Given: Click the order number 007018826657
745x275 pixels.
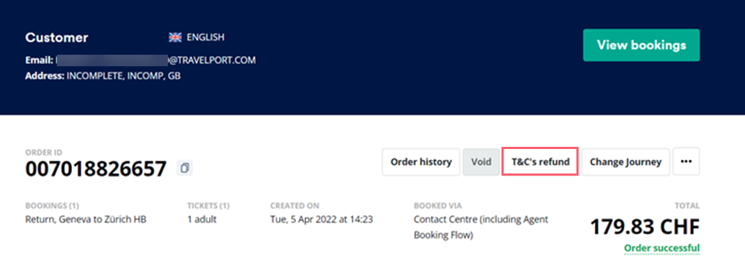Looking at the screenshot, I should [x=96, y=168].
